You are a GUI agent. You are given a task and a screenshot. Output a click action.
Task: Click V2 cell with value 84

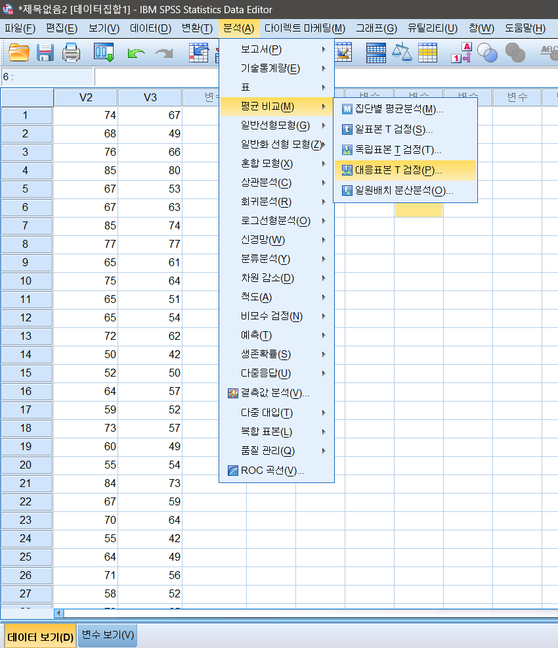coord(86,484)
